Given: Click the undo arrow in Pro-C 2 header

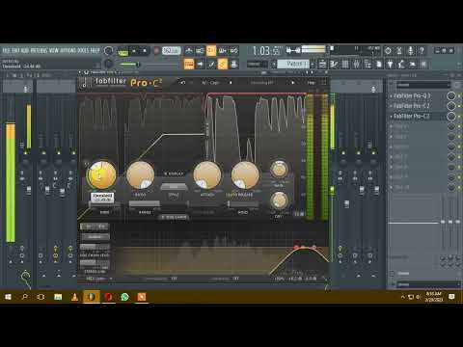Looking at the screenshot, I should (182, 83).
